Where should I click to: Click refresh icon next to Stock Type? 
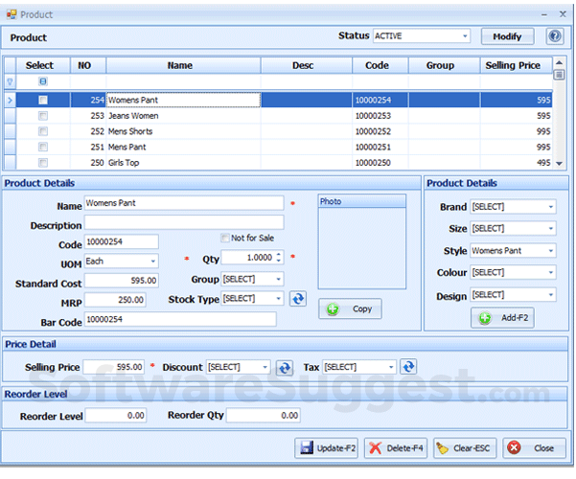pyautogui.click(x=297, y=299)
